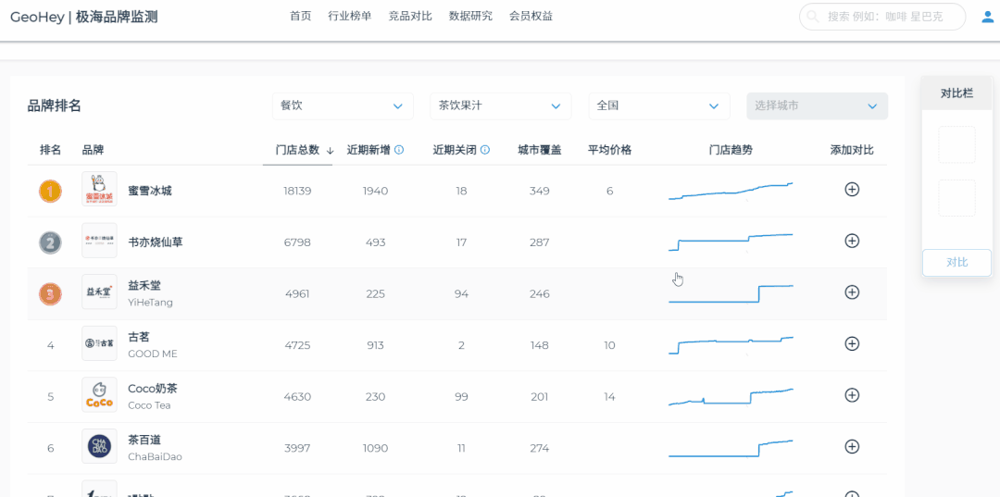This screenshot has height=497, width=1000.
Task: Open 行业榜单 in top navigation
Action: click(x=349, y=17)
